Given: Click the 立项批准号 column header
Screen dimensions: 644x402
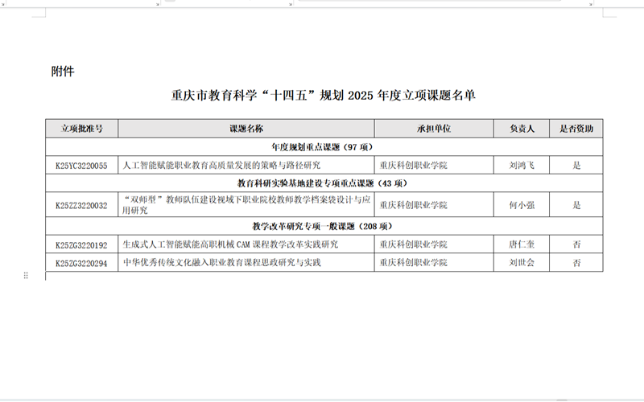Looking at the screenshot, I should [82, 129].
